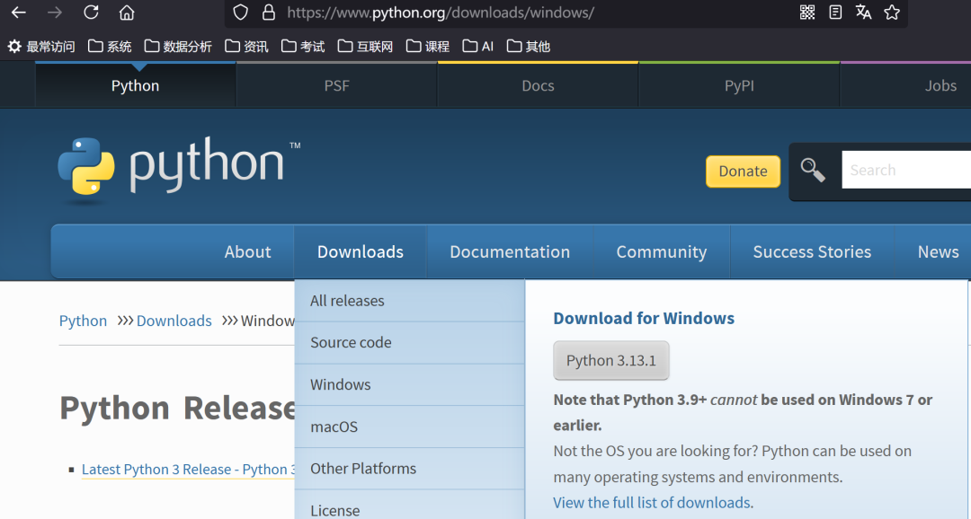This screenshot has height=519, width=971.
Task: Switch to the PSF top tab
Action: coord(337,85)
